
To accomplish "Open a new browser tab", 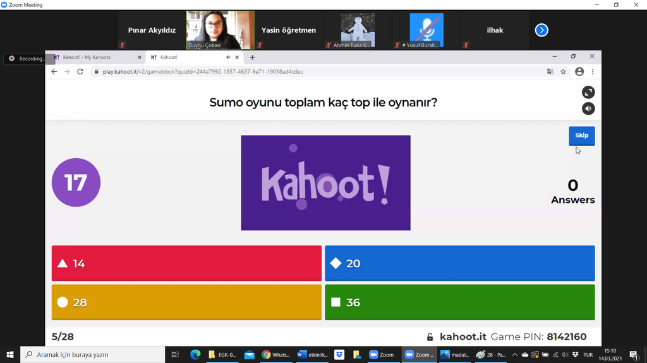I will point(253,57).
